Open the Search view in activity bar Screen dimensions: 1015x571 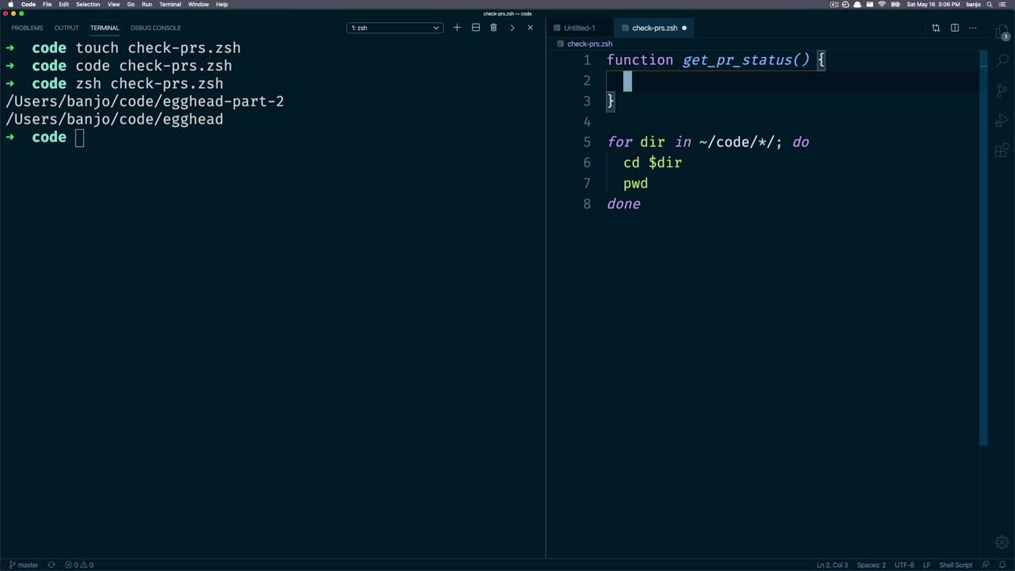[x=1002, y=61]
